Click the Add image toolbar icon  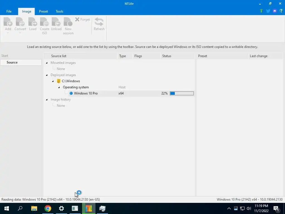(8, 22)
